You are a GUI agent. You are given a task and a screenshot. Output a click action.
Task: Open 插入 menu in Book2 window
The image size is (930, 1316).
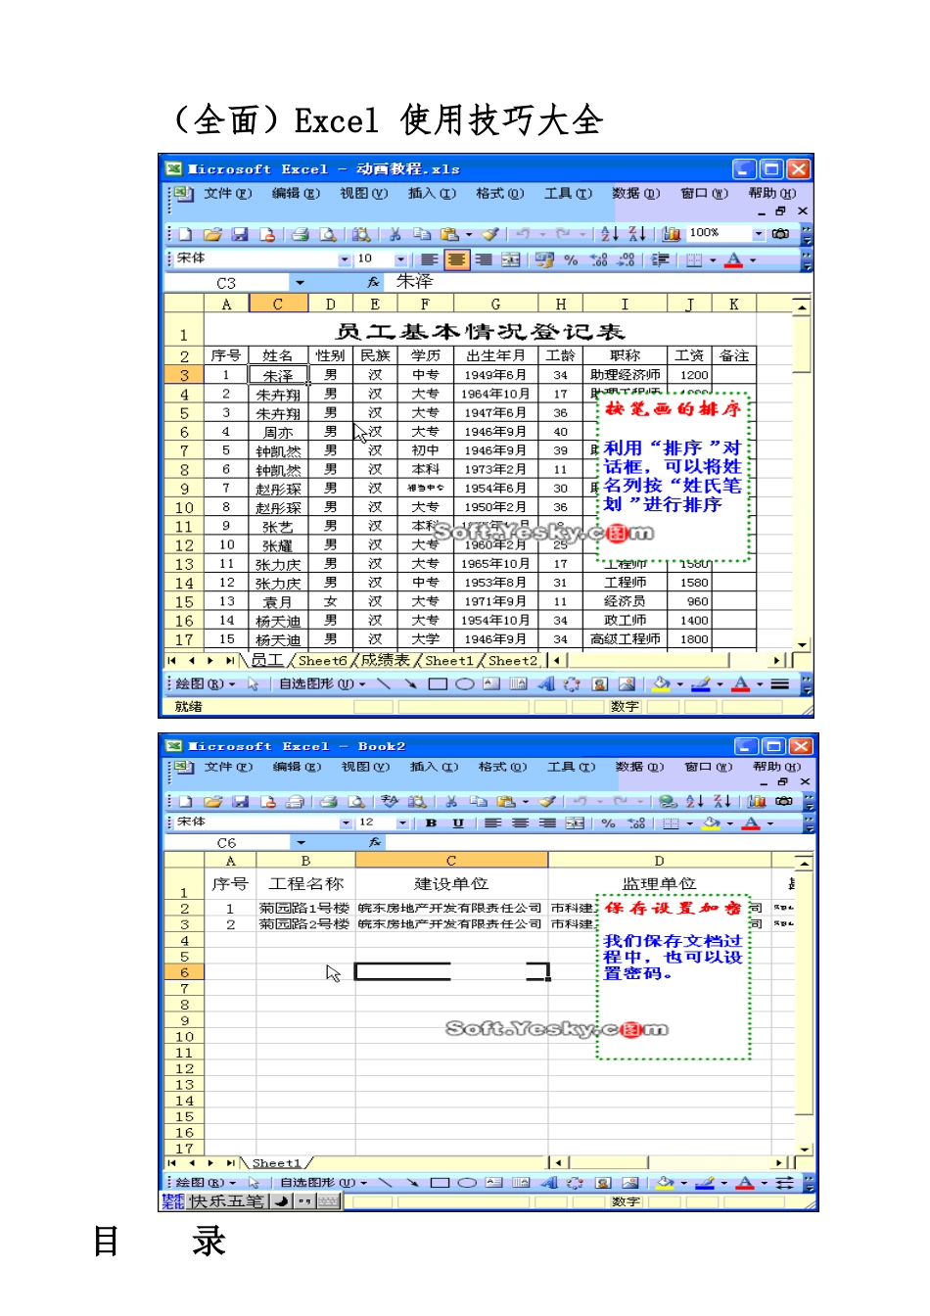pos(433,767)
